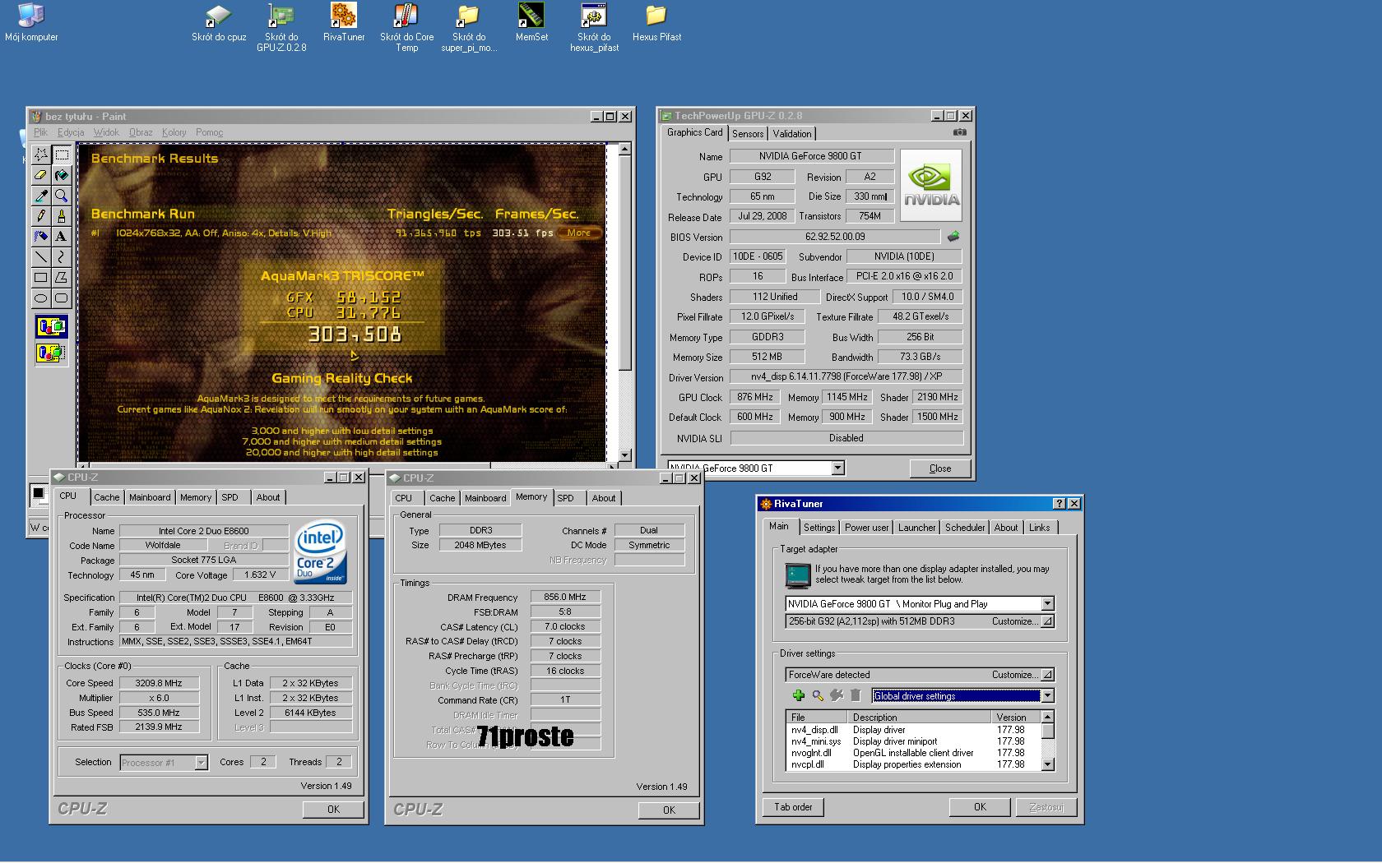1382x863 pixels.
Task: Click the Tab order button in RivaTuner
Action: (x=793, y=807)
